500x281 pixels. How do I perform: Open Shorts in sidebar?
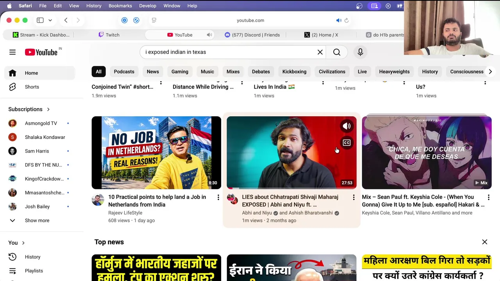click(x=40, y=87)
